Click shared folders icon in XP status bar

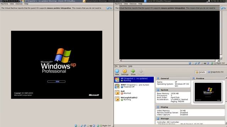point(88,126)
